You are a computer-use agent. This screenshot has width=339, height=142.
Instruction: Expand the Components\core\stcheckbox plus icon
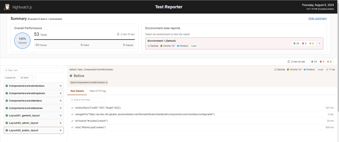coord(61,86)
